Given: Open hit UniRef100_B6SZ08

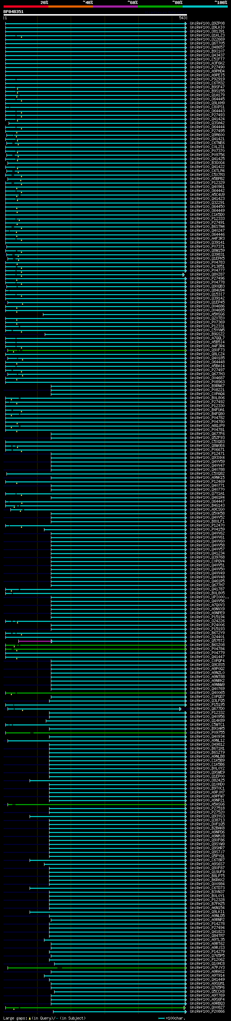Looking at the screenshot, I should [x=207, y=645].
